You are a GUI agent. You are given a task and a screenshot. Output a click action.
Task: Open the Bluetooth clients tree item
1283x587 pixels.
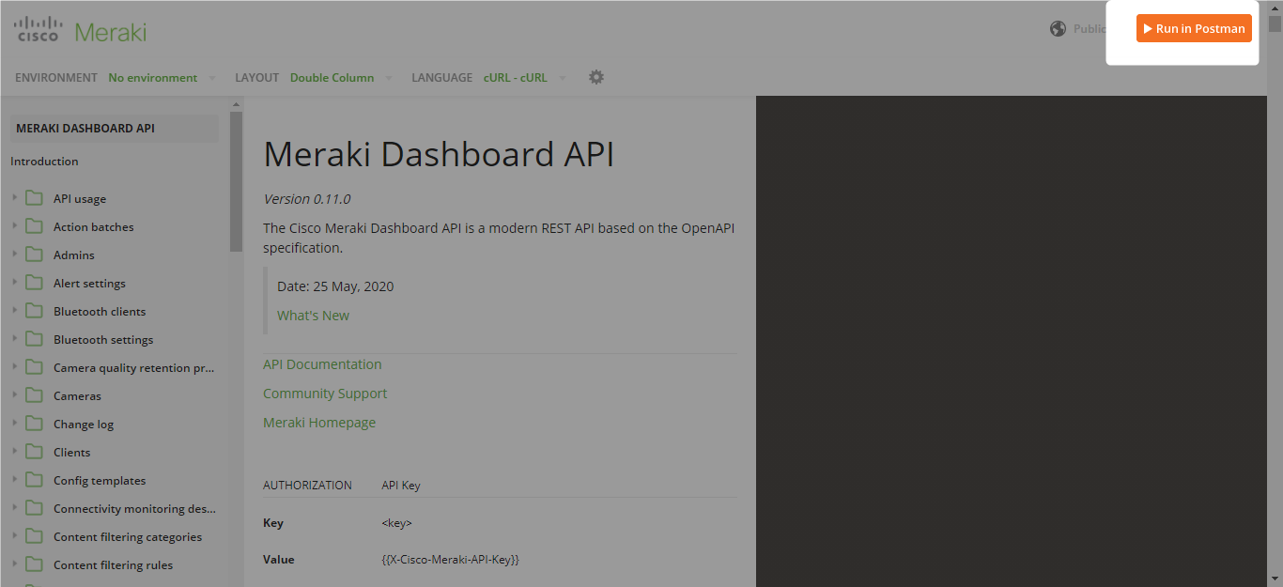[100, 312]
